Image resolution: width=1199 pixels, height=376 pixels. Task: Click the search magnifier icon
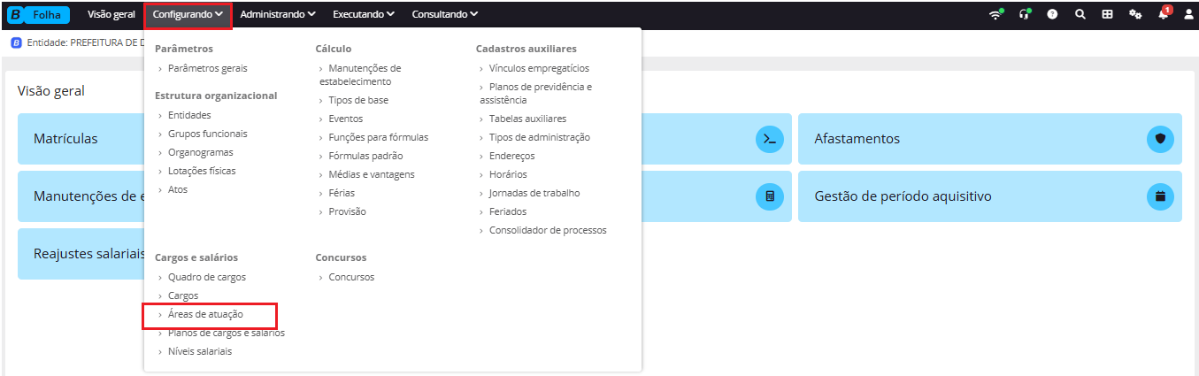pos(1080,14)
